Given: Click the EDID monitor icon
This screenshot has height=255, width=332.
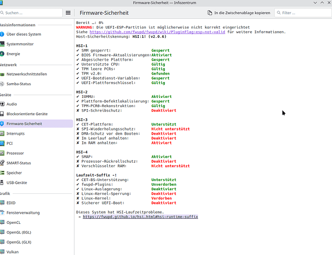Looking at the screenshot, I should (x=2, y=202).
